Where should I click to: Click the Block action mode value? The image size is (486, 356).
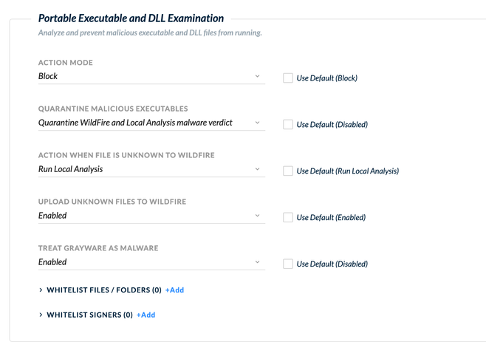[48, 76]
